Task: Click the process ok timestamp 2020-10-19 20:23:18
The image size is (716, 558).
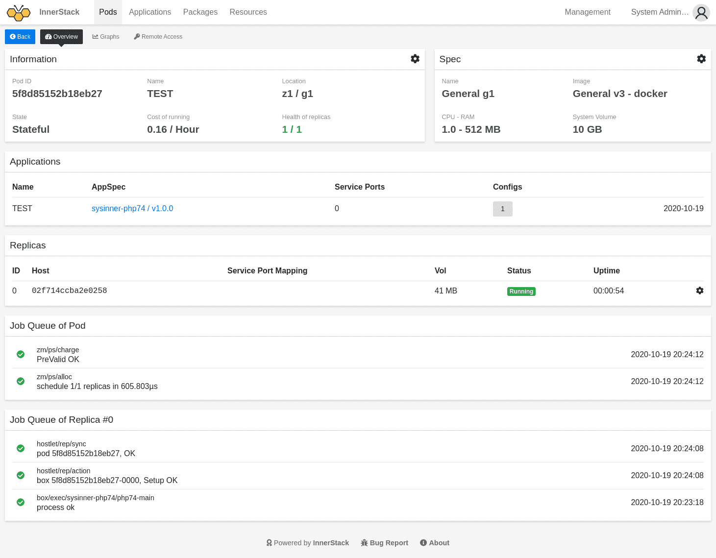Action: coord(667,503)
